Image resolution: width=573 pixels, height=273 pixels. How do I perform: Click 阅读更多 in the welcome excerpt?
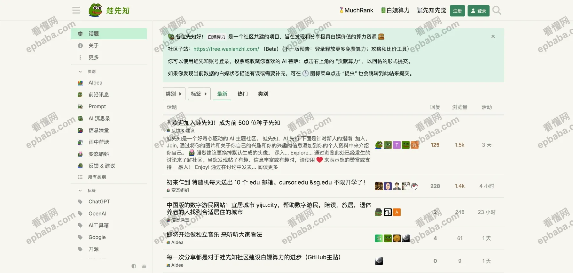click(x=268, y=167)
